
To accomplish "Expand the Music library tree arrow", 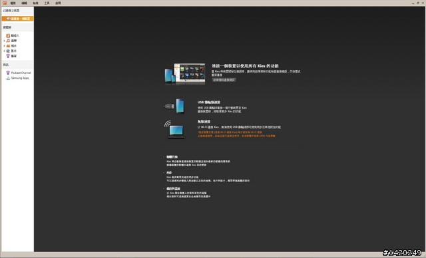I will 4,41.
